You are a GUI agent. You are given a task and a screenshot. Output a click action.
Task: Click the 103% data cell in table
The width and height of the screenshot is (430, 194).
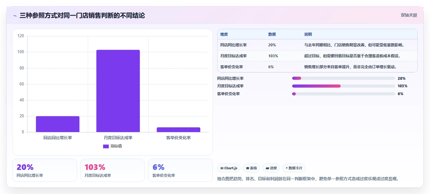pyautogui.click(x=273, y=56)
